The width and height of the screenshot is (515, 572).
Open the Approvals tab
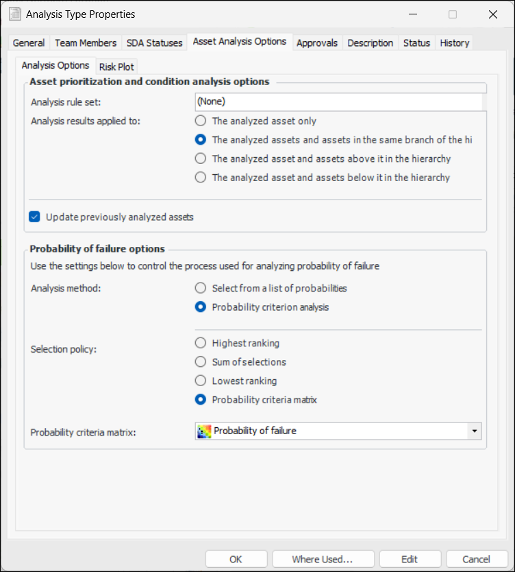pyautogui.click(x=317, y=43)
